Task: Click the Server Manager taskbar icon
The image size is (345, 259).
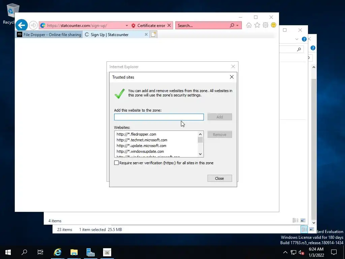Action: 90,252
